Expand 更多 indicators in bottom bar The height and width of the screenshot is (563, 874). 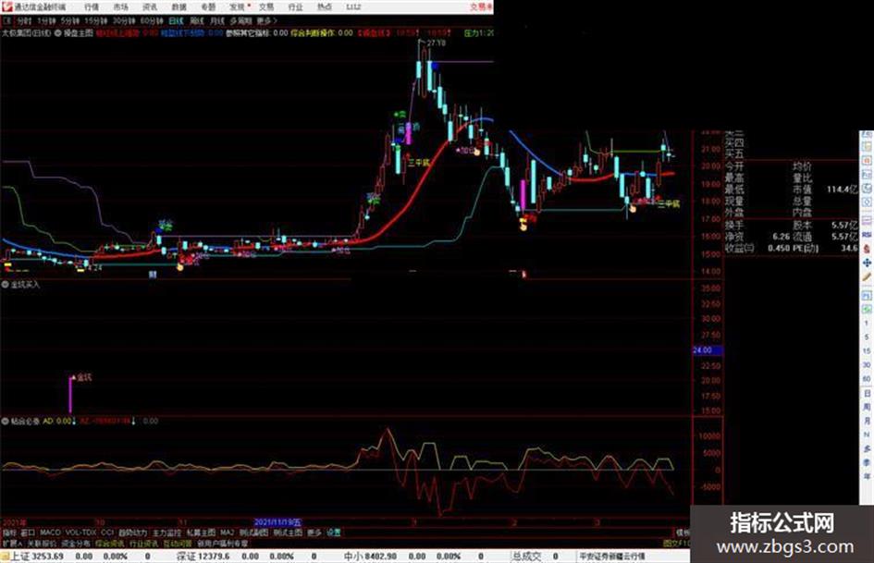(314, 532)
